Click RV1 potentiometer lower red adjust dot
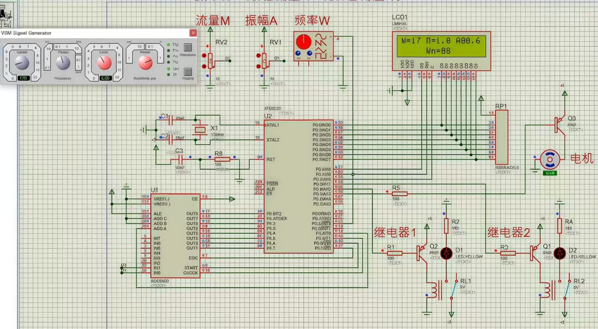Viewport: 598px width, 329px height. point(259,66)
